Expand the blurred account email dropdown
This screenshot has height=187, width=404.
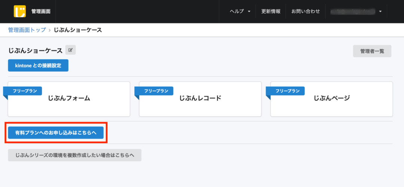click(x=356, y=11)
